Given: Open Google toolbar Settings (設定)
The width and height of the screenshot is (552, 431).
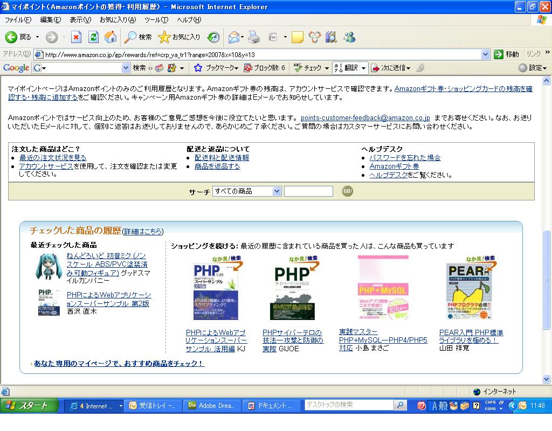Looking at the screenshot, I should (x=533, y=68).
